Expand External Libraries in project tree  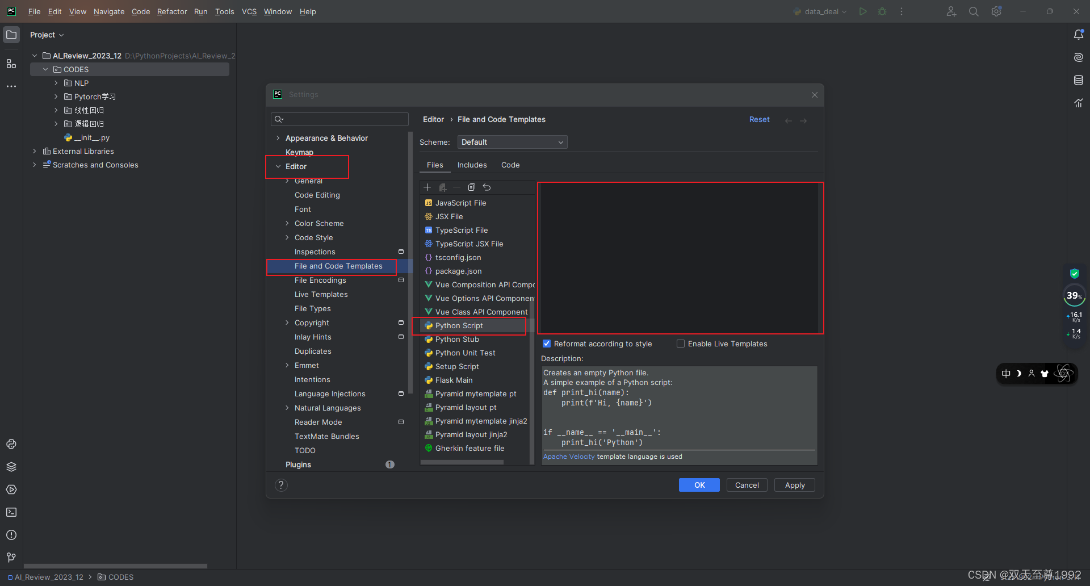(x=35, y=151)
